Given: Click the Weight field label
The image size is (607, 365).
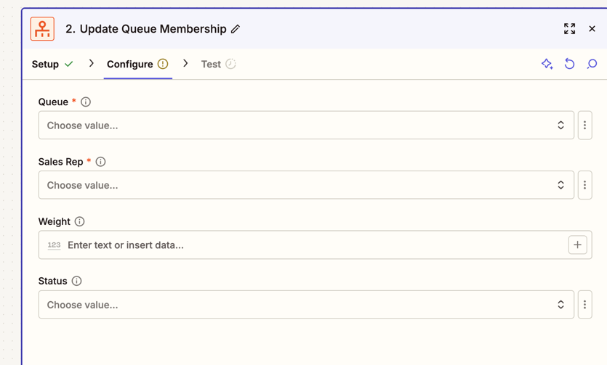Looking at the screenshot, I should tap(55, 222).
